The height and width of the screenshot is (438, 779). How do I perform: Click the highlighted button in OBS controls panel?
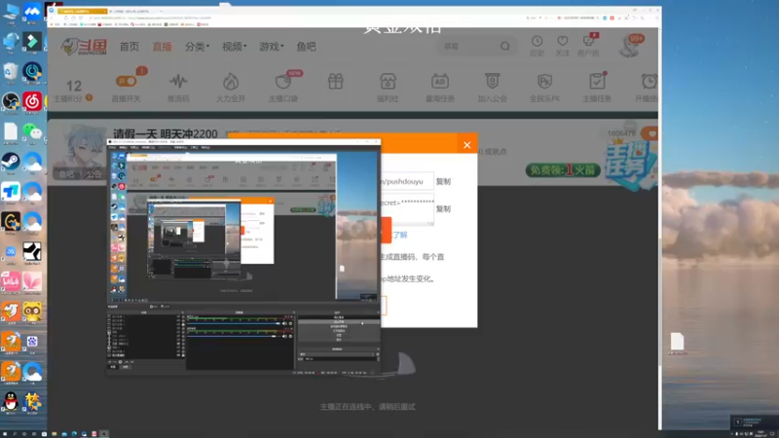339,322
